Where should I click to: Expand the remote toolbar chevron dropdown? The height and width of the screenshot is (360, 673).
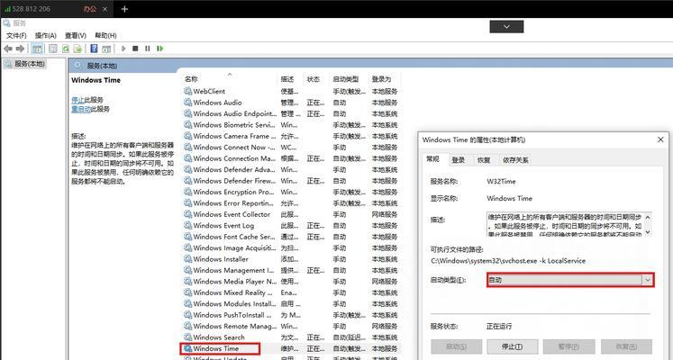506,27
